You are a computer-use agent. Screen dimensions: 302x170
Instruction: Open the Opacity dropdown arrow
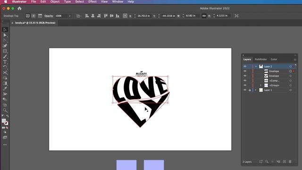tap(70, 16)
